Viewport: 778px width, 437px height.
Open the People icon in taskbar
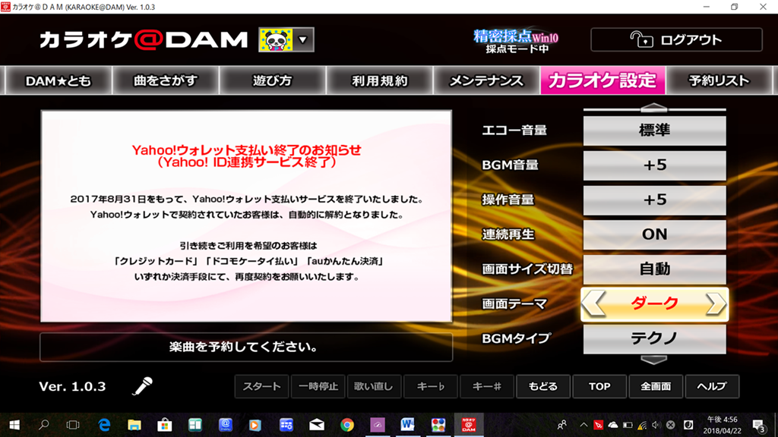point(561,425)
